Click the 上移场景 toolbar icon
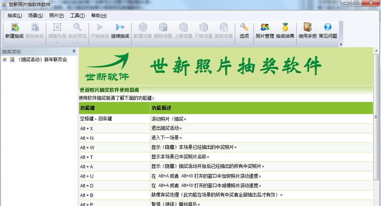 [183, 27]
